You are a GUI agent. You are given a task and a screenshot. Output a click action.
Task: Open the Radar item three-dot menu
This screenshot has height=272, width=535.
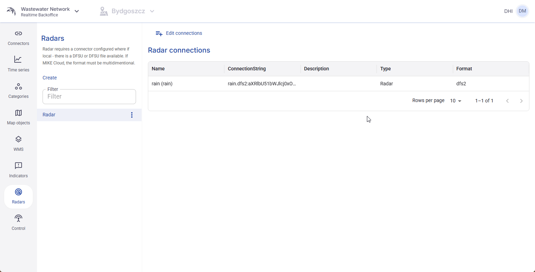coord(132,115)
